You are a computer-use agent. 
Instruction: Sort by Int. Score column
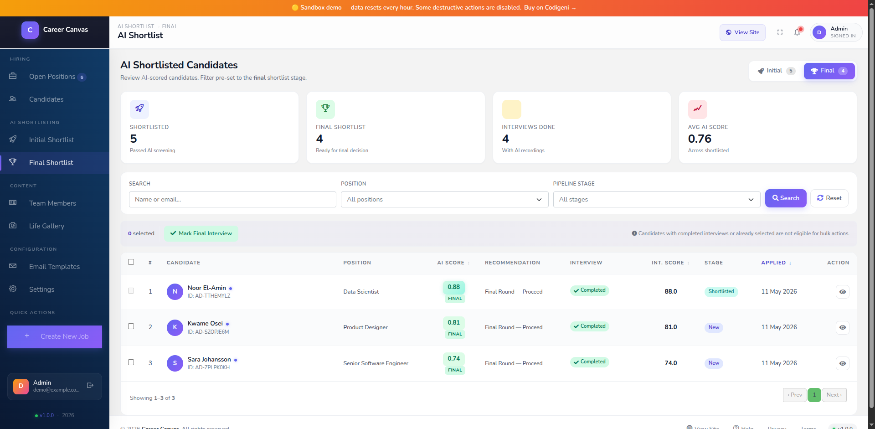click(670, 263)
